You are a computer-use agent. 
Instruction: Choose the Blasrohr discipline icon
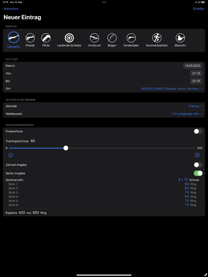pyautogui.click(x=180, y=38)
